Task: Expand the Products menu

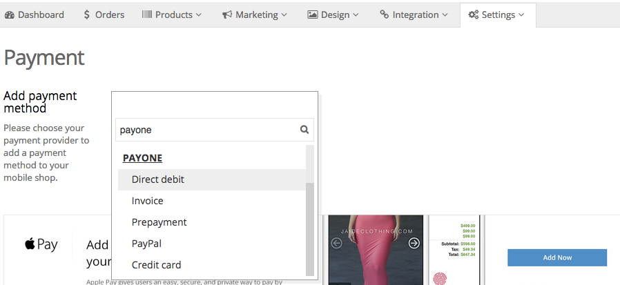Action: [172, 14]
